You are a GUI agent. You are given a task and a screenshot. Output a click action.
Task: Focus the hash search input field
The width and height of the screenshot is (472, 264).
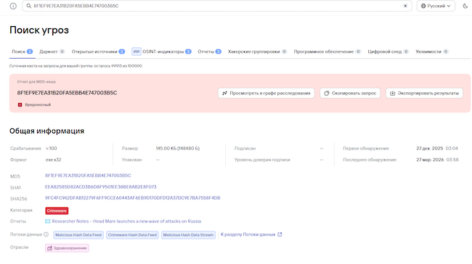(216, 6)
